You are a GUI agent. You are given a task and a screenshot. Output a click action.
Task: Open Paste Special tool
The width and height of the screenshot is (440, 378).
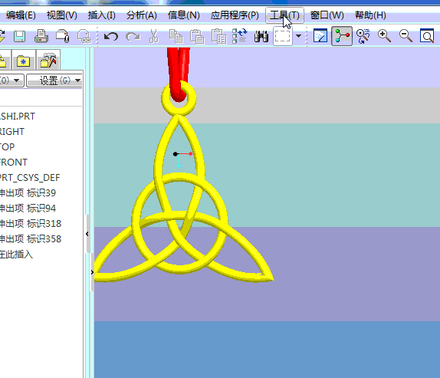[x=218, y=37]
